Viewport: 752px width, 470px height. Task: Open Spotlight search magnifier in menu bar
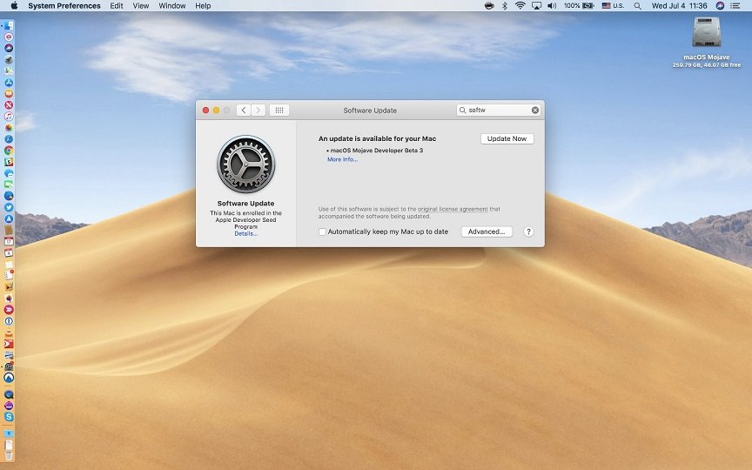638,6
